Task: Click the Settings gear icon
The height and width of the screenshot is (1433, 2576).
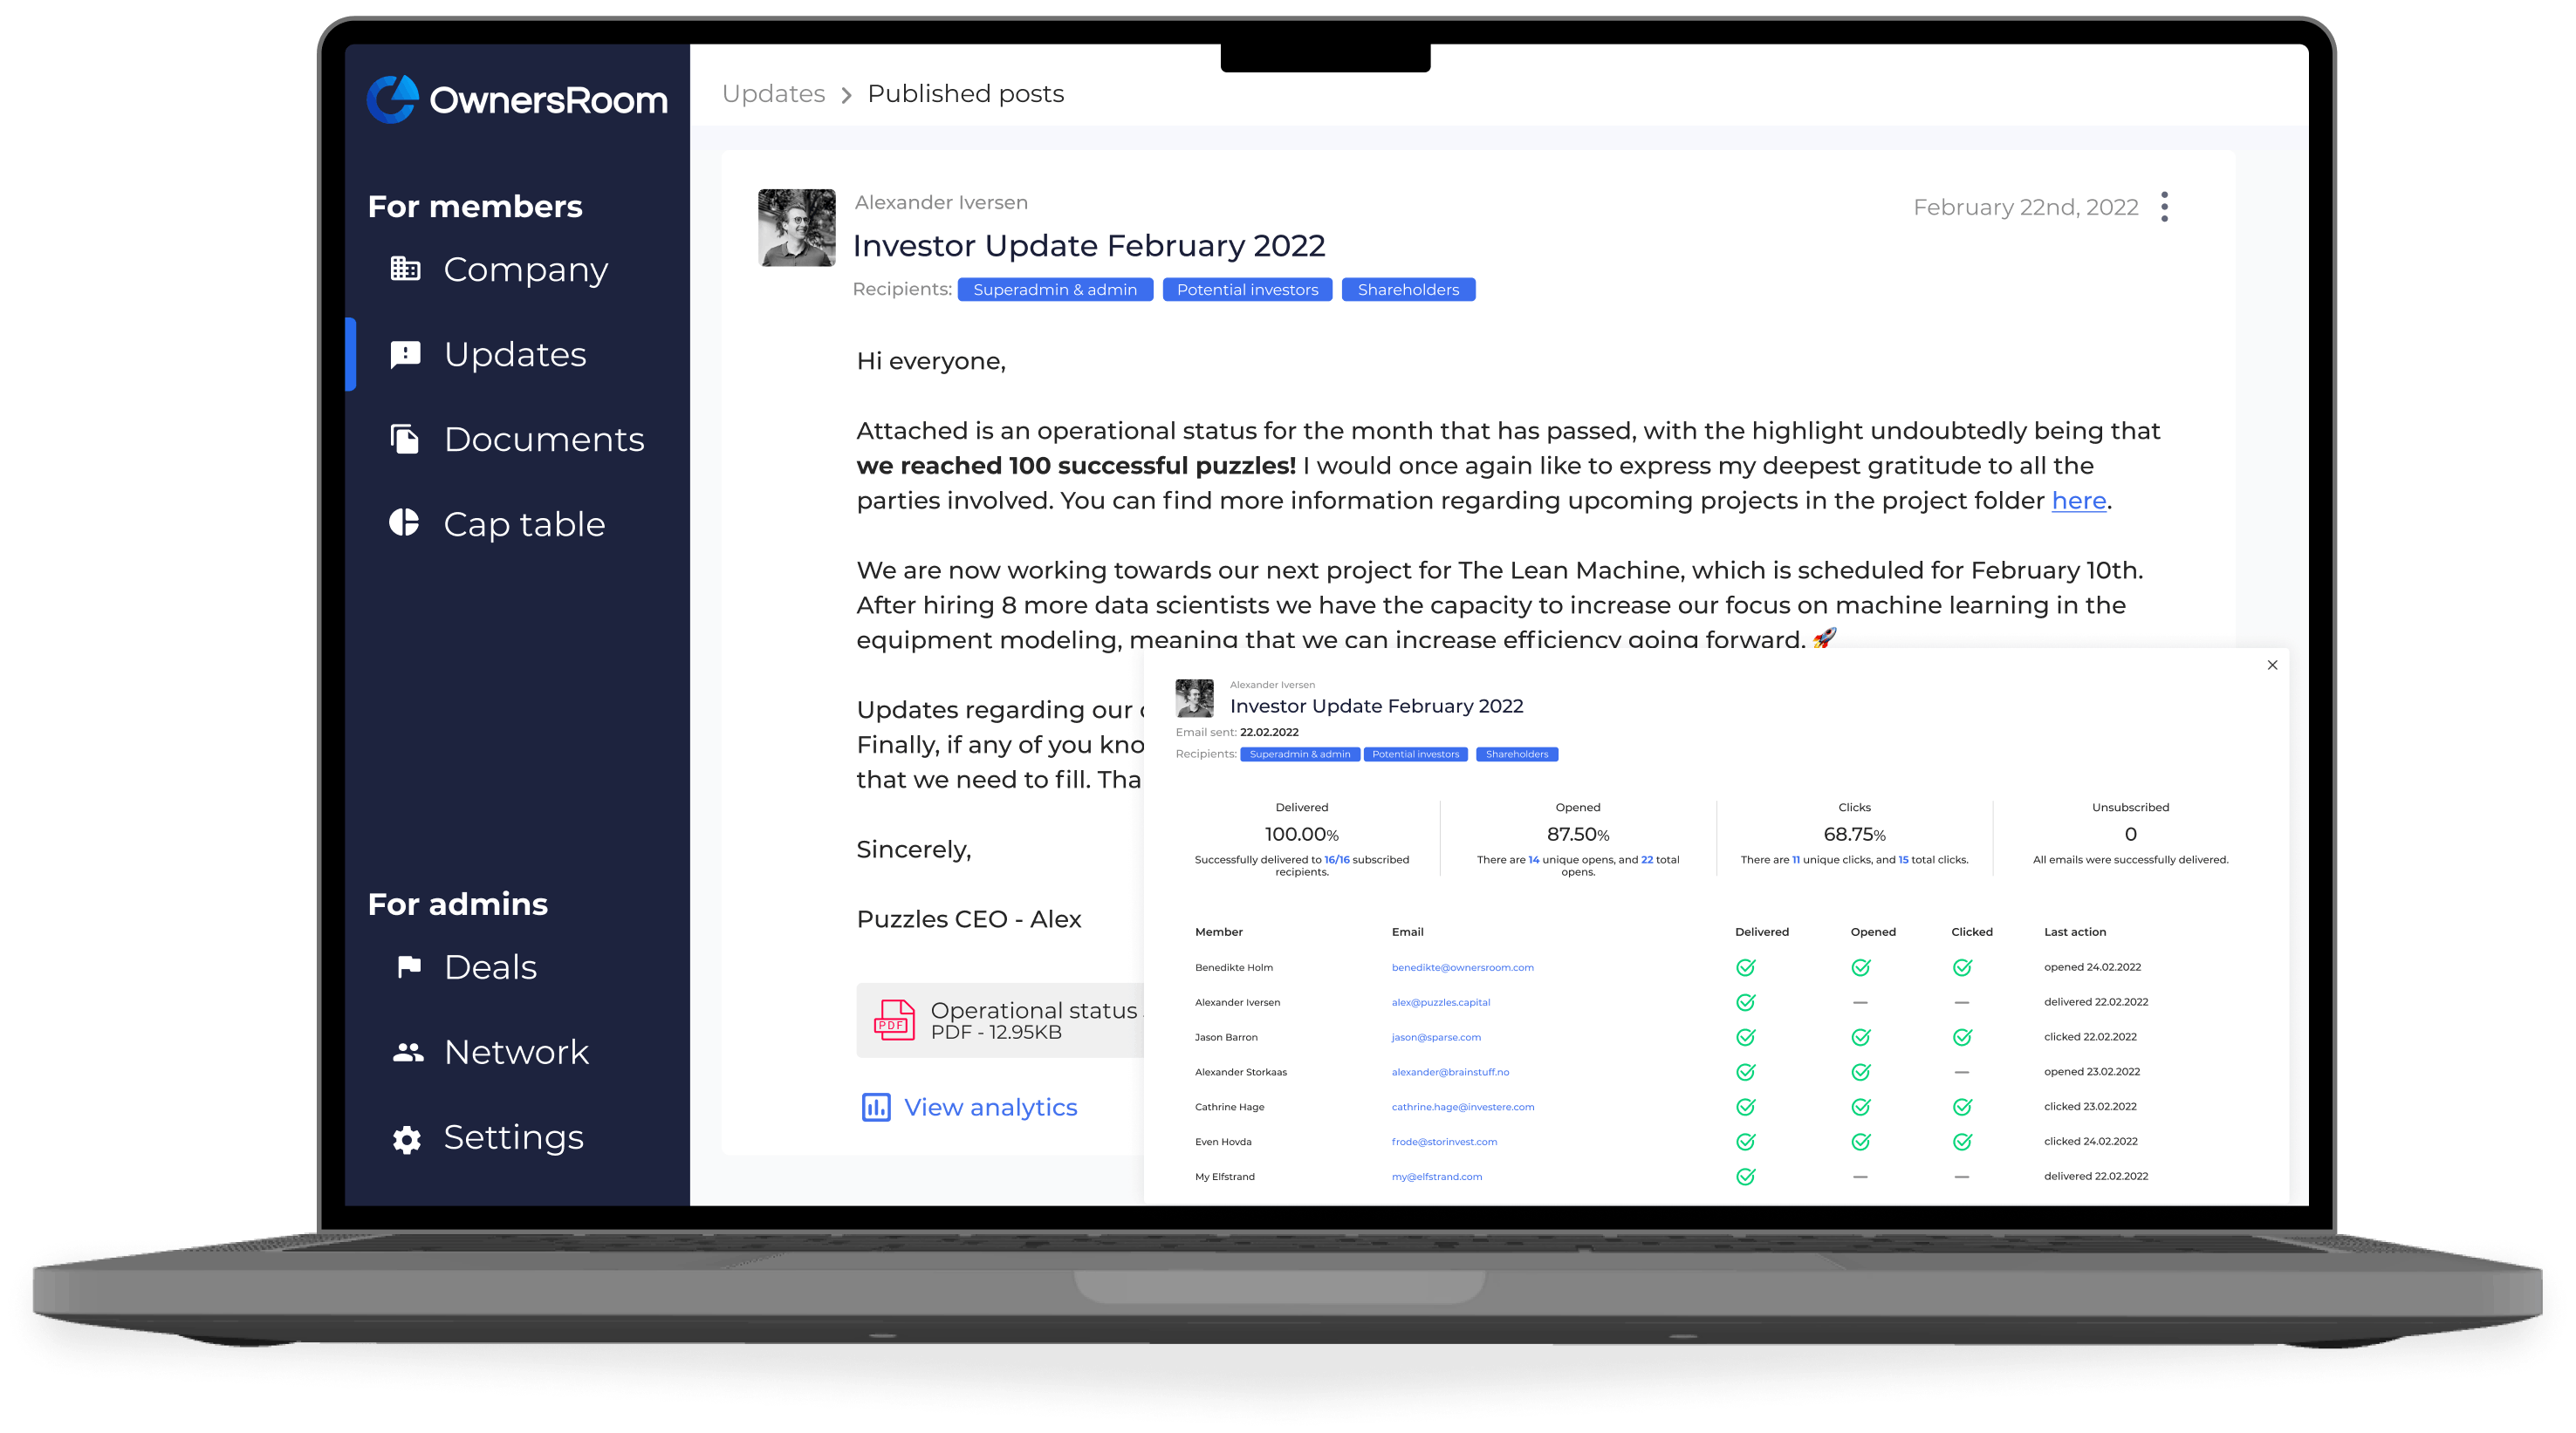Action: pyautogui.click(x=406, y=1138)
